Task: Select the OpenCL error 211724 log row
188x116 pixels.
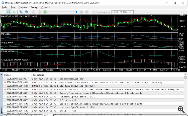Action: coord(75,96)
